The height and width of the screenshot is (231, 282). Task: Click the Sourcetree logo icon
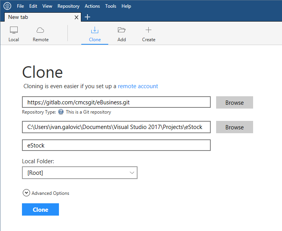point(7,6)
